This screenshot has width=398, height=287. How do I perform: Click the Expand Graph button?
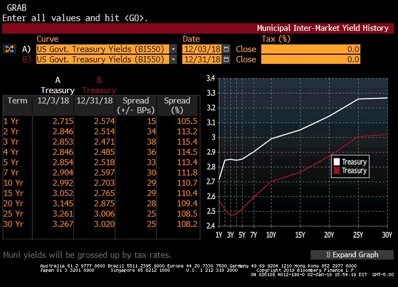pyautogui.click(x=351, y=255)
